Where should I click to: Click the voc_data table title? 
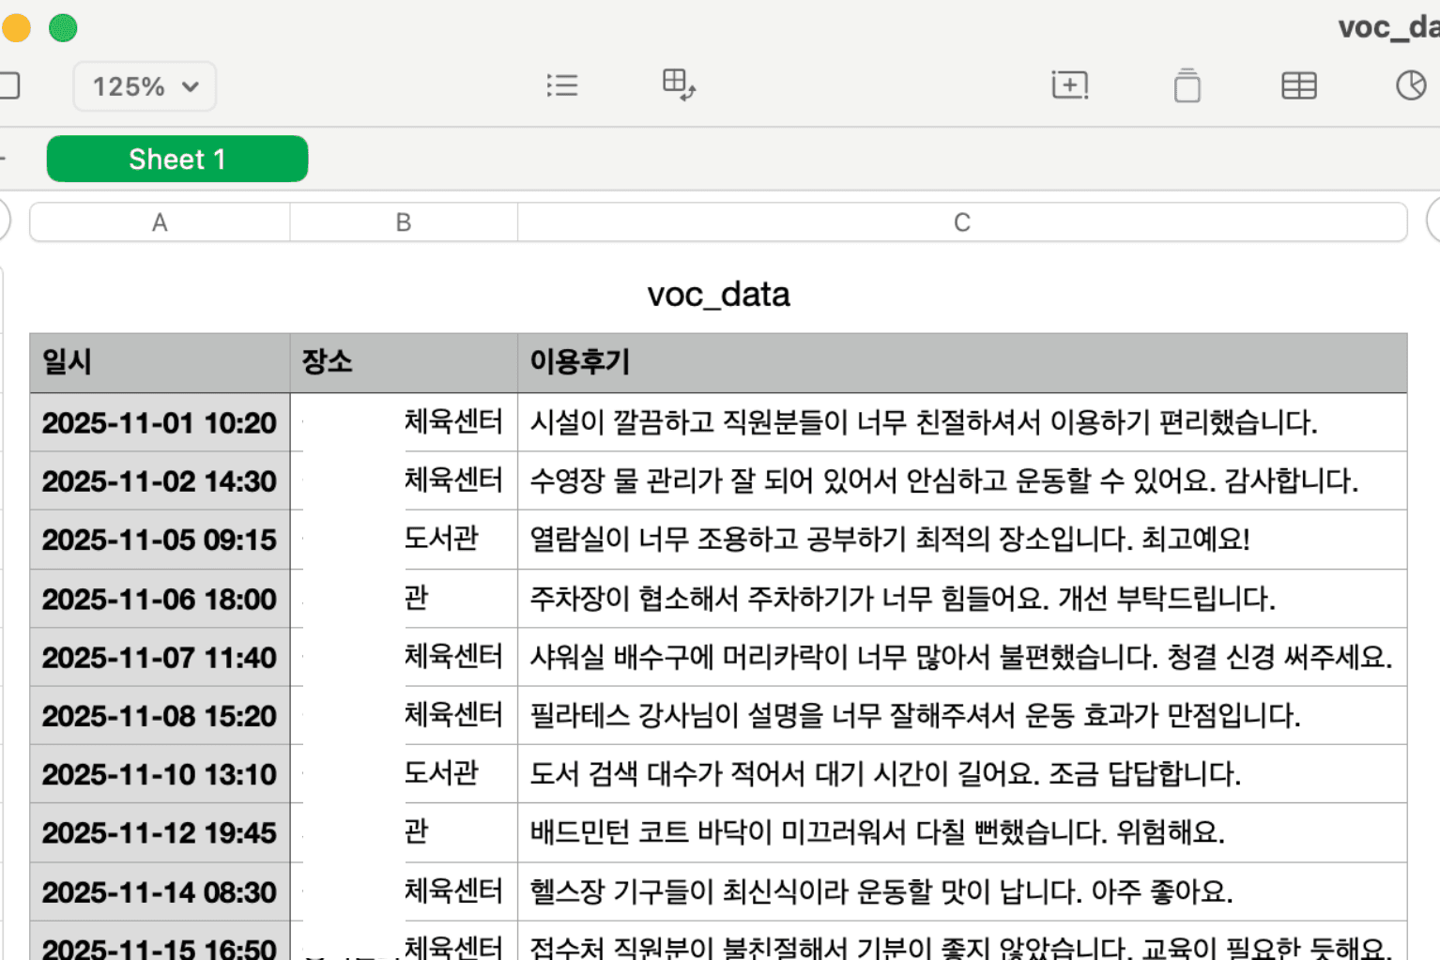click(x=718, y=295)
